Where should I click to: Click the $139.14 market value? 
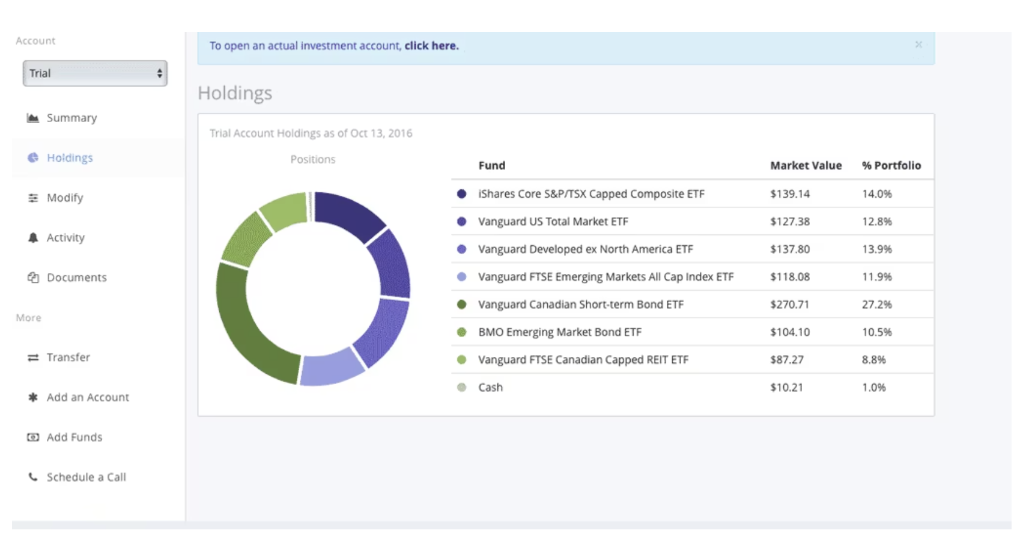tap(790, 194)
